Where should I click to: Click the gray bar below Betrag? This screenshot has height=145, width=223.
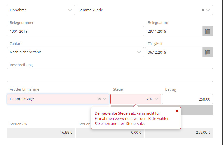tap(197, 110)
